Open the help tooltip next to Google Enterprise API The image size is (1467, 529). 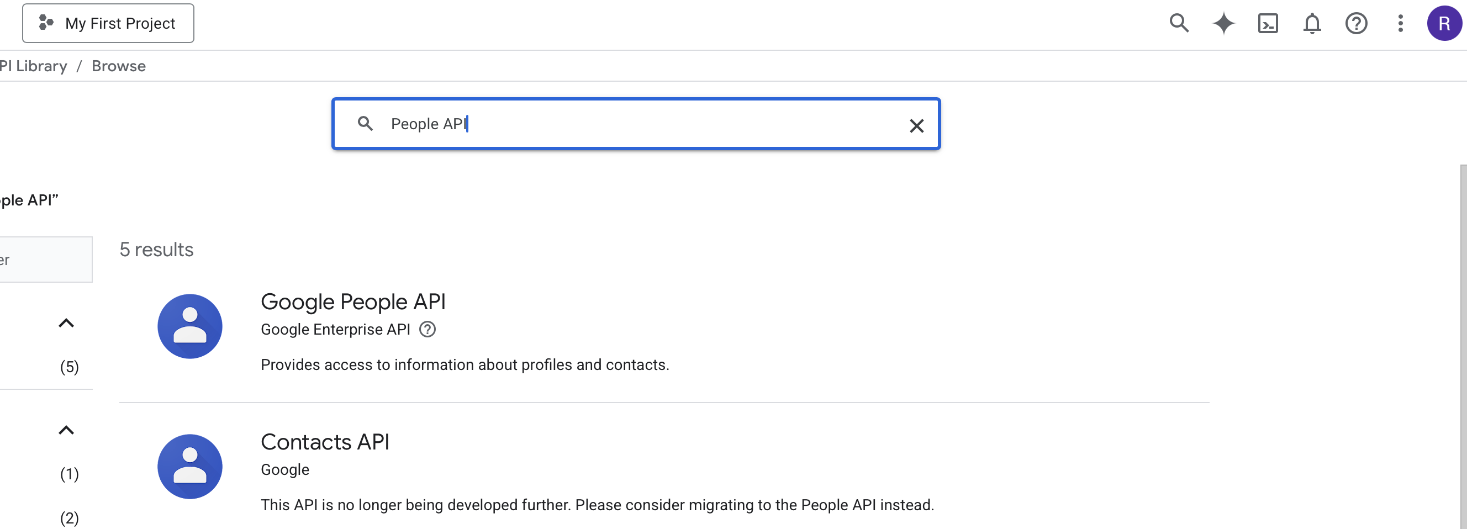[x=428, y=329]
